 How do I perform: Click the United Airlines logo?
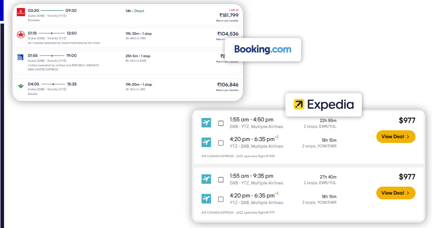(21, 58)
